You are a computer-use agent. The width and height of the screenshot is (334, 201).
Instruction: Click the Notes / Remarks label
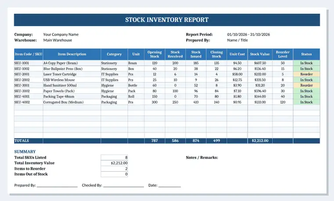coord(202,158)
